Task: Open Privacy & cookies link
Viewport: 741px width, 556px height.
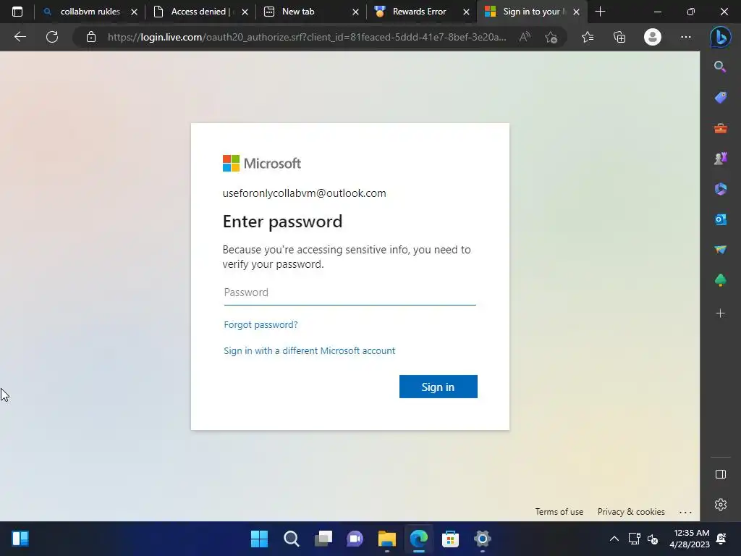Action: pos(631,512)
